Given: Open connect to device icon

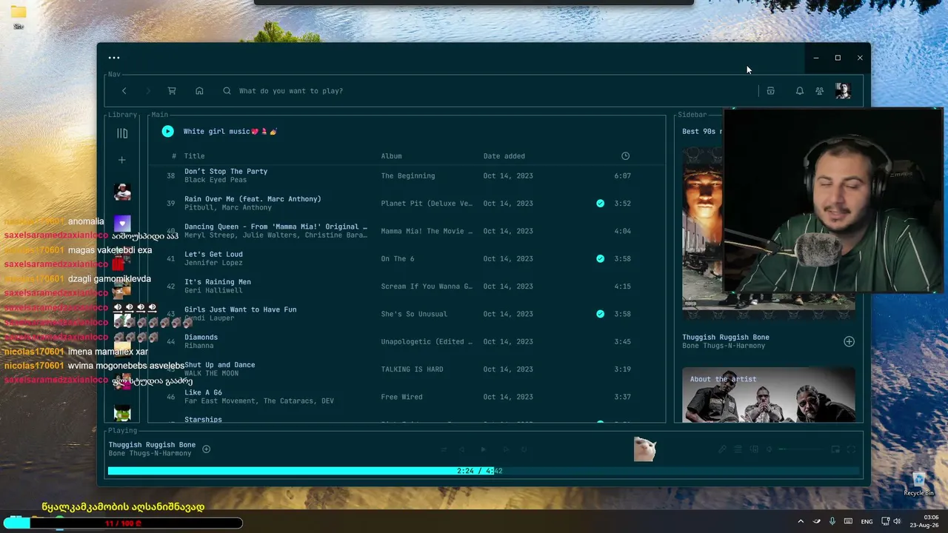Looking at the screenshot, I should 754,449.
